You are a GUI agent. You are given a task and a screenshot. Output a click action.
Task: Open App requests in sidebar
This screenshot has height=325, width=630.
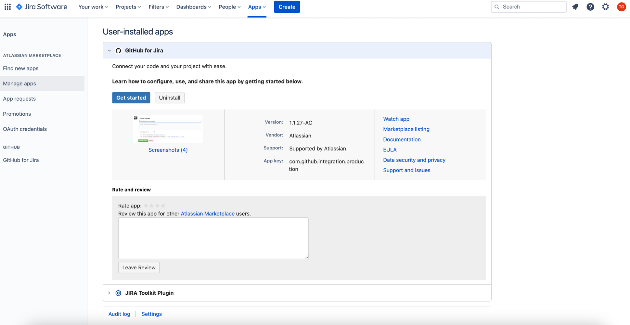(x=20, y=99)
